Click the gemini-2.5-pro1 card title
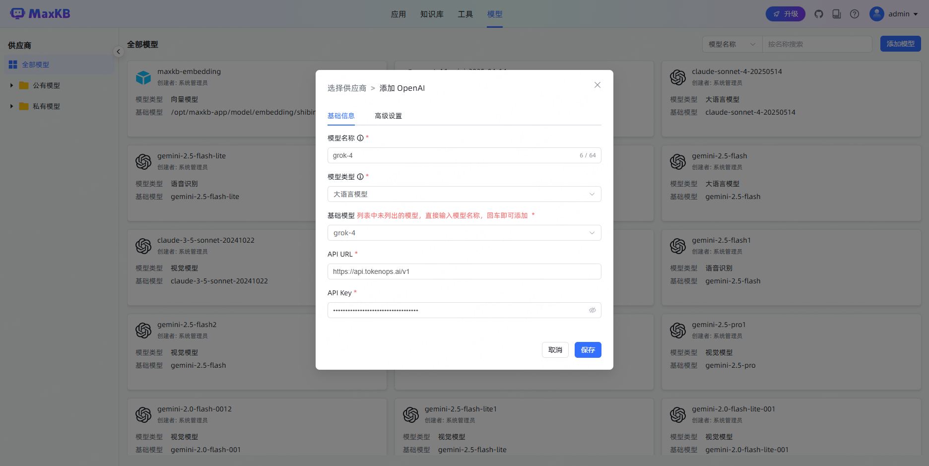 point(719,325)
